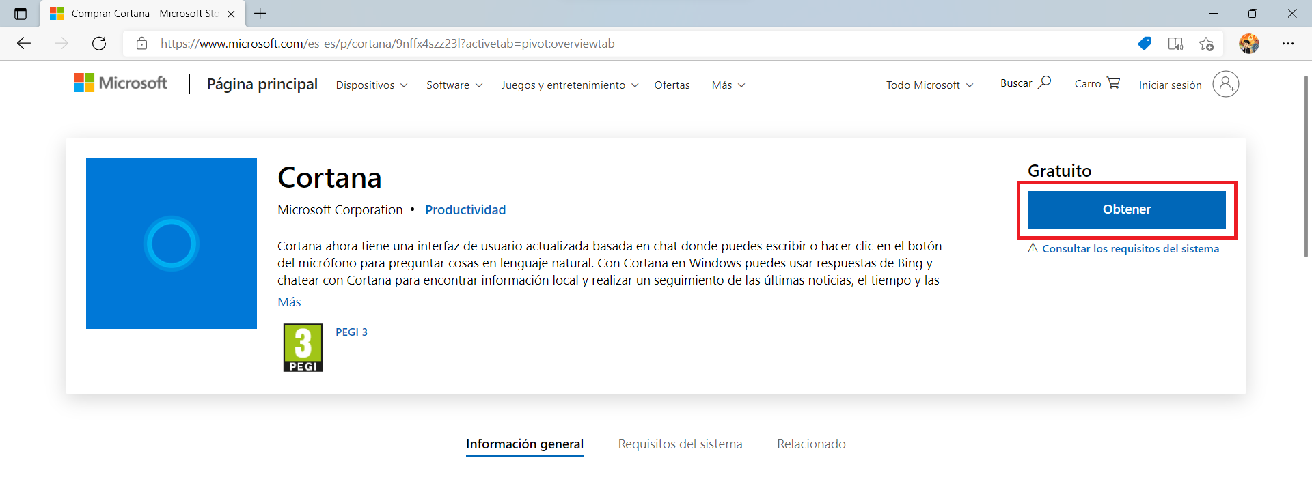Close the Comprar Cortana tab
1312x492 pixels.
pos(231,14)
